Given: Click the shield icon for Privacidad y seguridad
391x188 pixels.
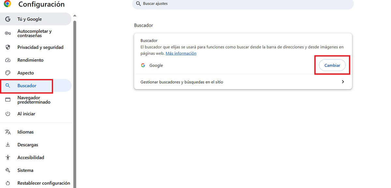Looking at the screenshot, I should tap(8, 47).
